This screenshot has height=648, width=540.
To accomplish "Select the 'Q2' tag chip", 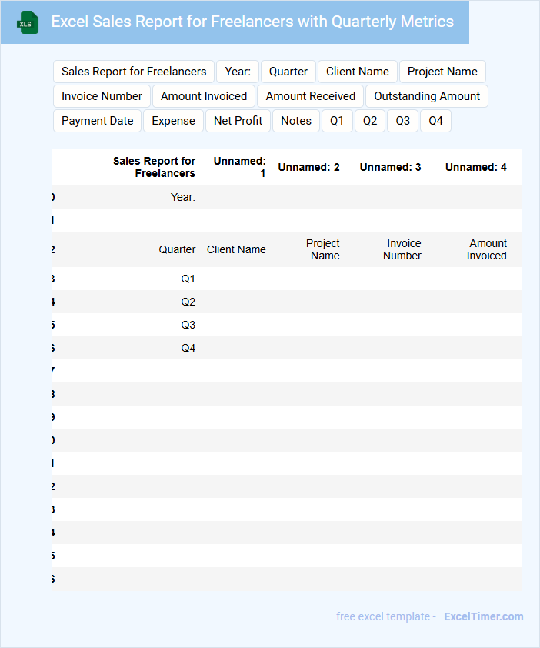I will click(370, 121).
